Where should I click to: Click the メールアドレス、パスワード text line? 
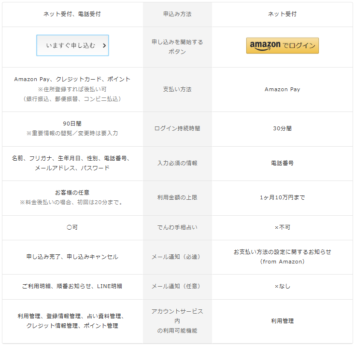(72, 168)
